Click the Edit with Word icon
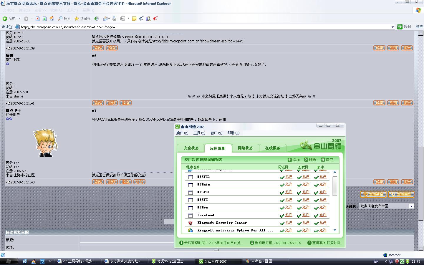The height and width of the screenshot is (265, 424). (x=123, y=19)
